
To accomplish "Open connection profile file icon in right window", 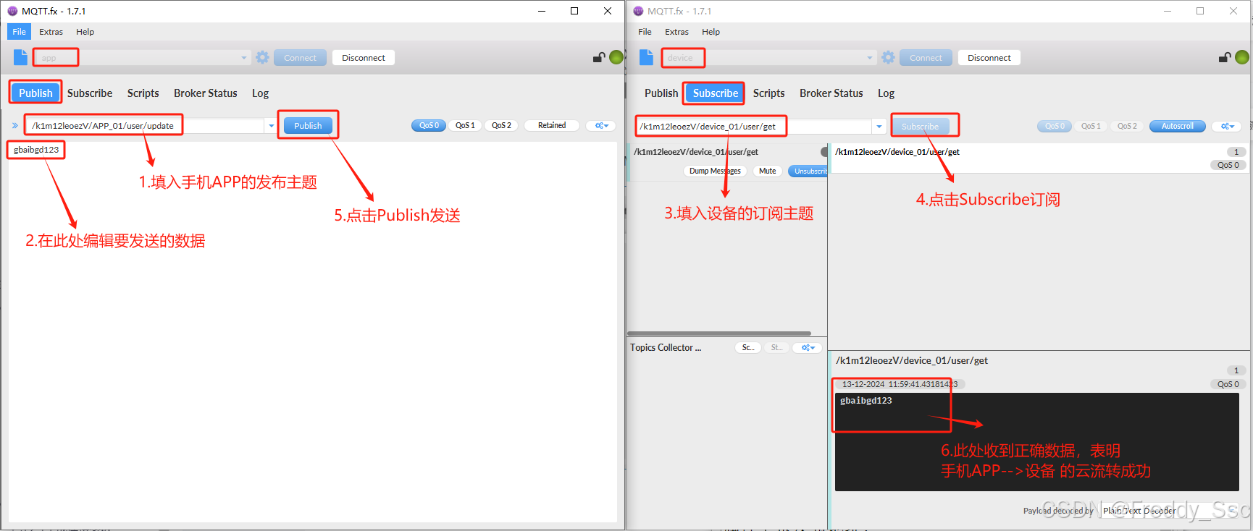I will click(646, 57).
